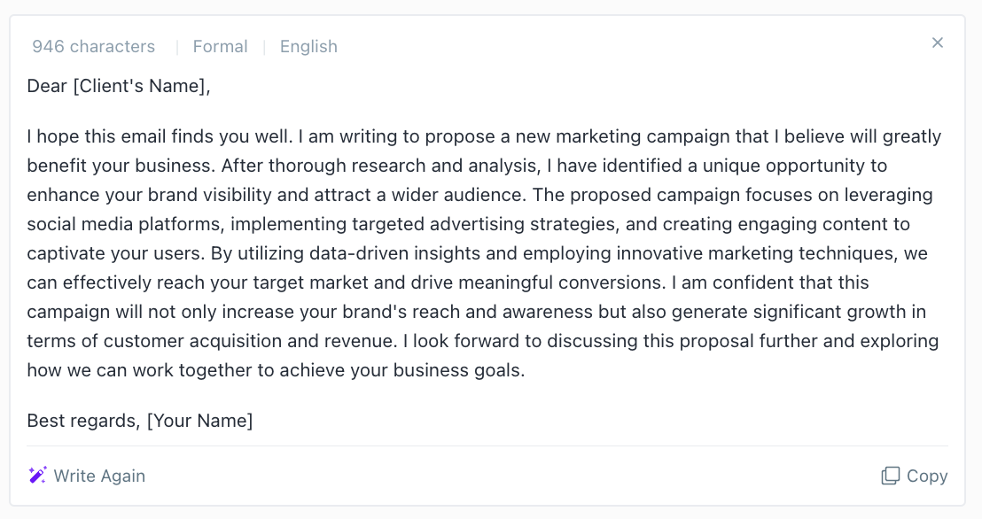Select the English language label
Screen dimensions: 982x519
click(308, 47)
